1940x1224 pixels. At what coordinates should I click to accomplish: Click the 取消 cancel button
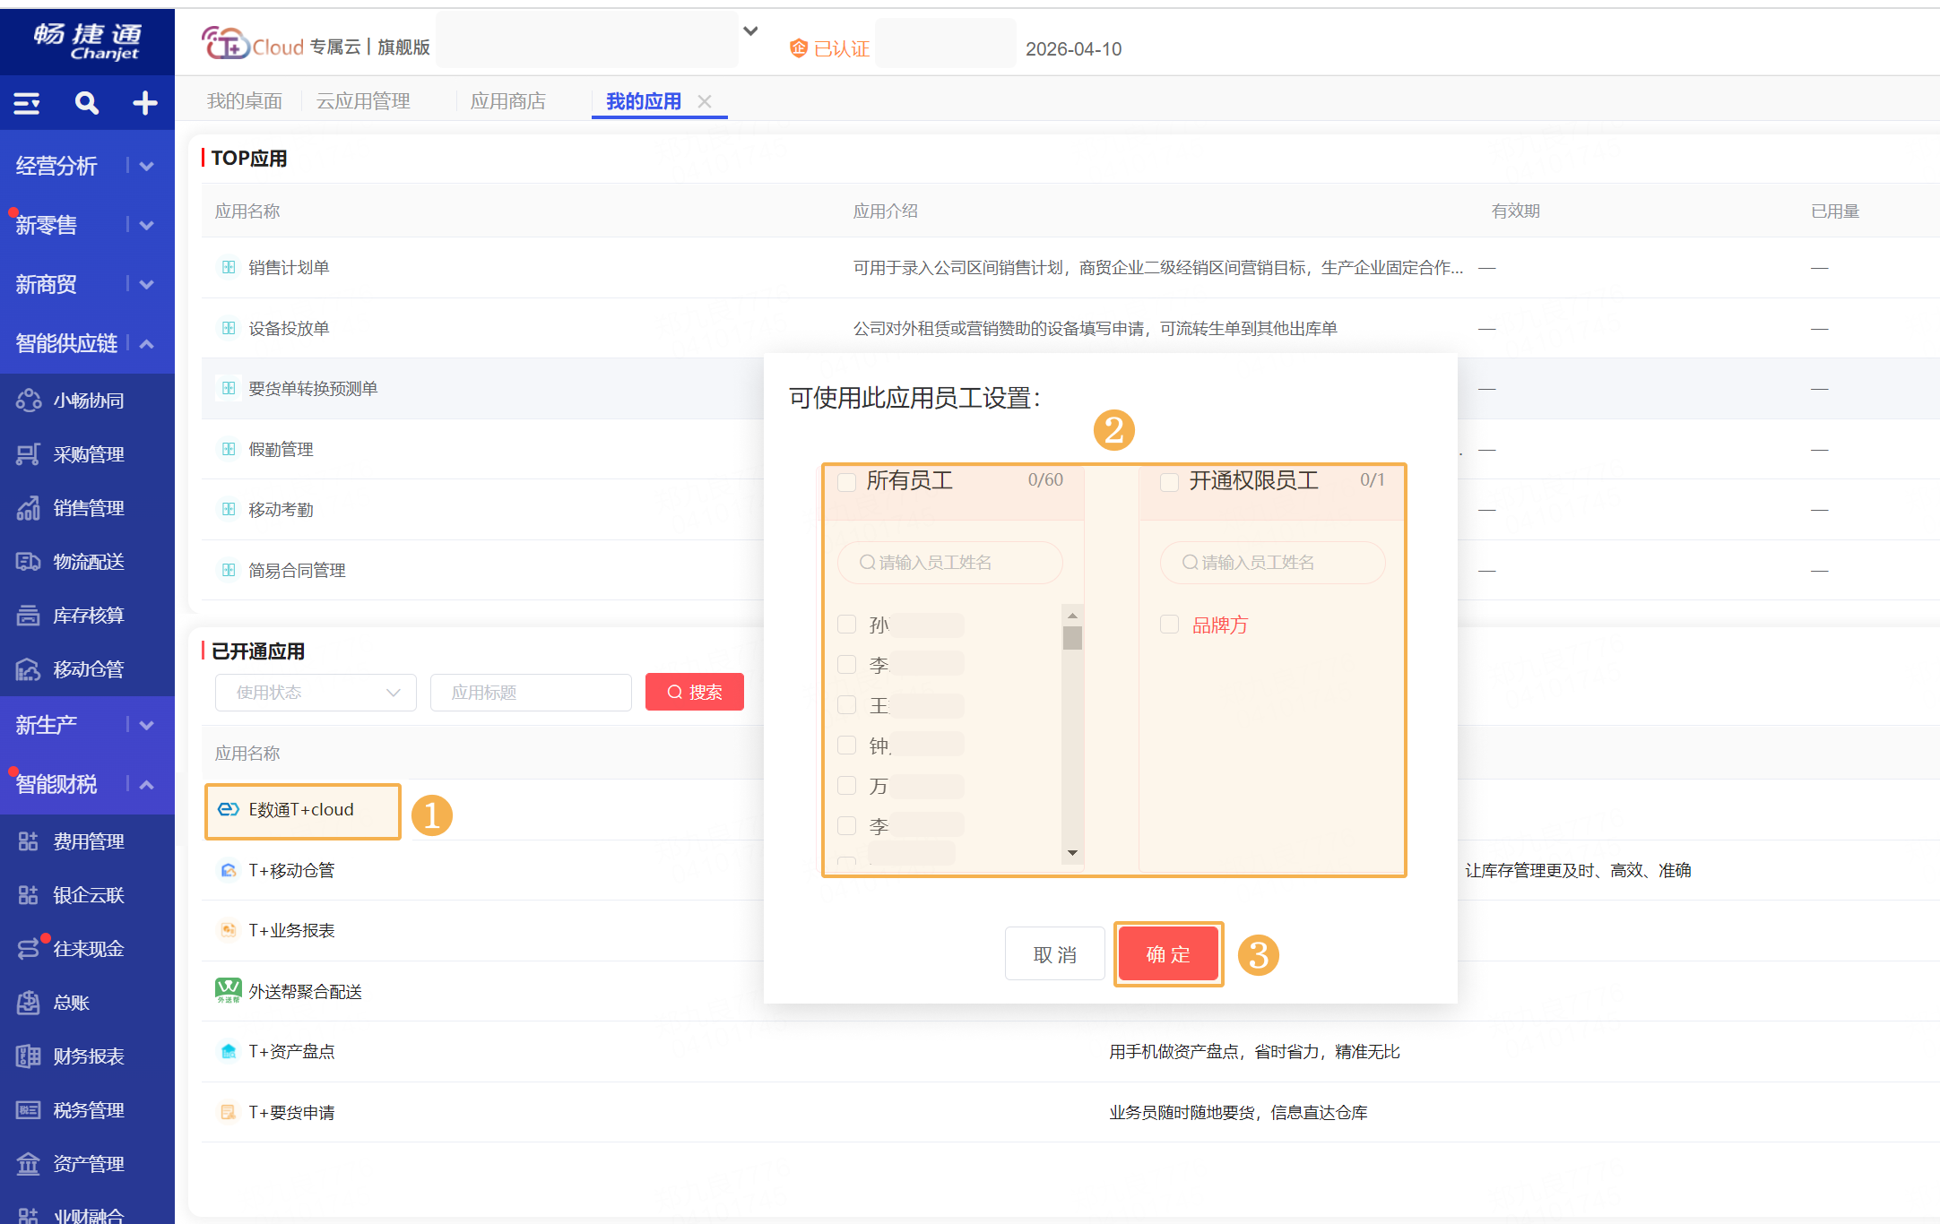(1055, 954)
